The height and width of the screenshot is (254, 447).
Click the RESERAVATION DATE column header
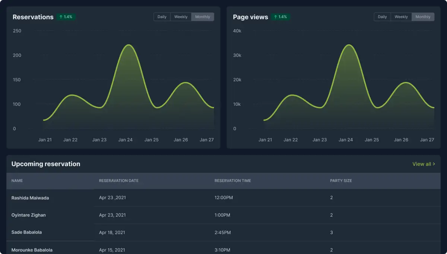tap(118, 181)
